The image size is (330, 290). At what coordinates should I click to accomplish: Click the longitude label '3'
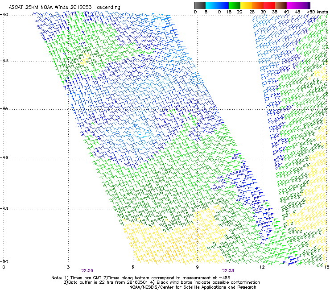[x=68, y=267]
